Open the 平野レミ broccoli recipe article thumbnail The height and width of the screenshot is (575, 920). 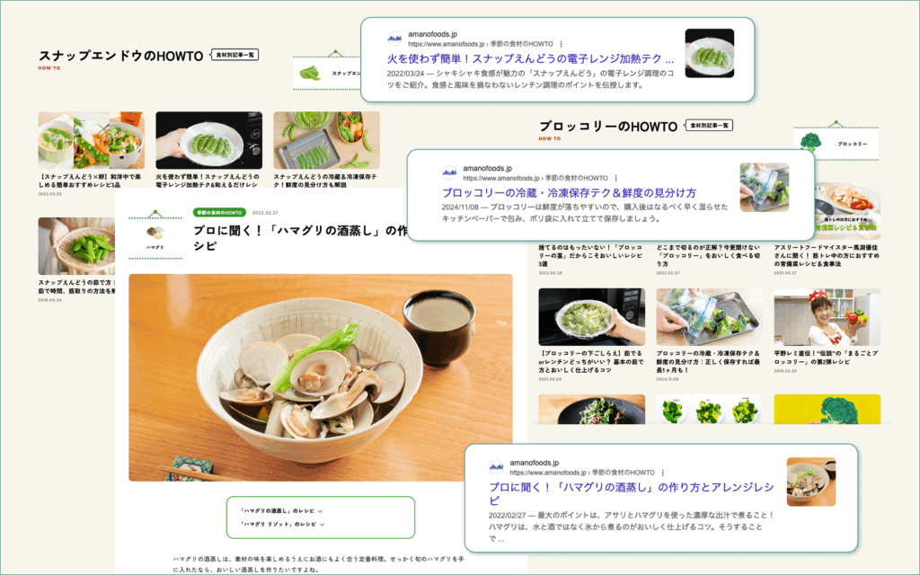[827, 317]
